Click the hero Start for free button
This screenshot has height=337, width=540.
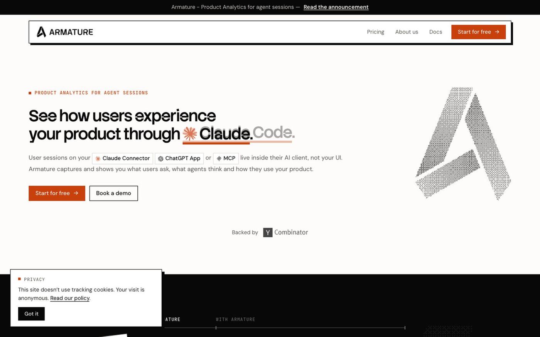point(57,193)
